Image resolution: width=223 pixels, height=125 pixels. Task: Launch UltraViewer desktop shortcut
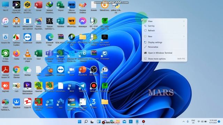105,55
